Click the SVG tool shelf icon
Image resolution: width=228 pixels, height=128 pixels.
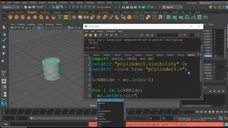coord(66,17)
